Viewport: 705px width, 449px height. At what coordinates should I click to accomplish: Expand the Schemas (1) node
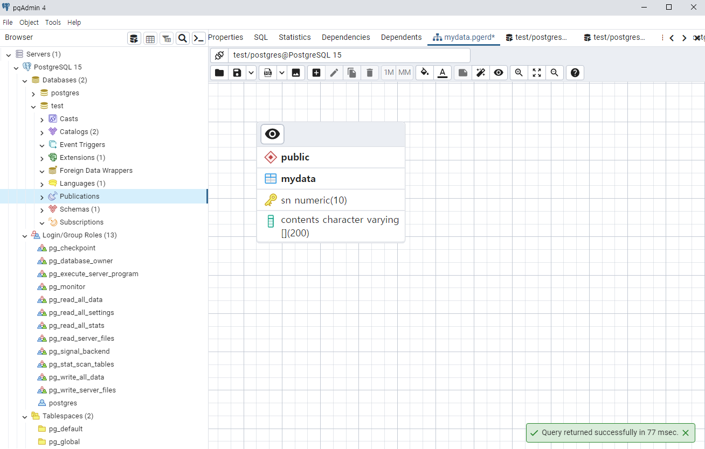[42, 209]
